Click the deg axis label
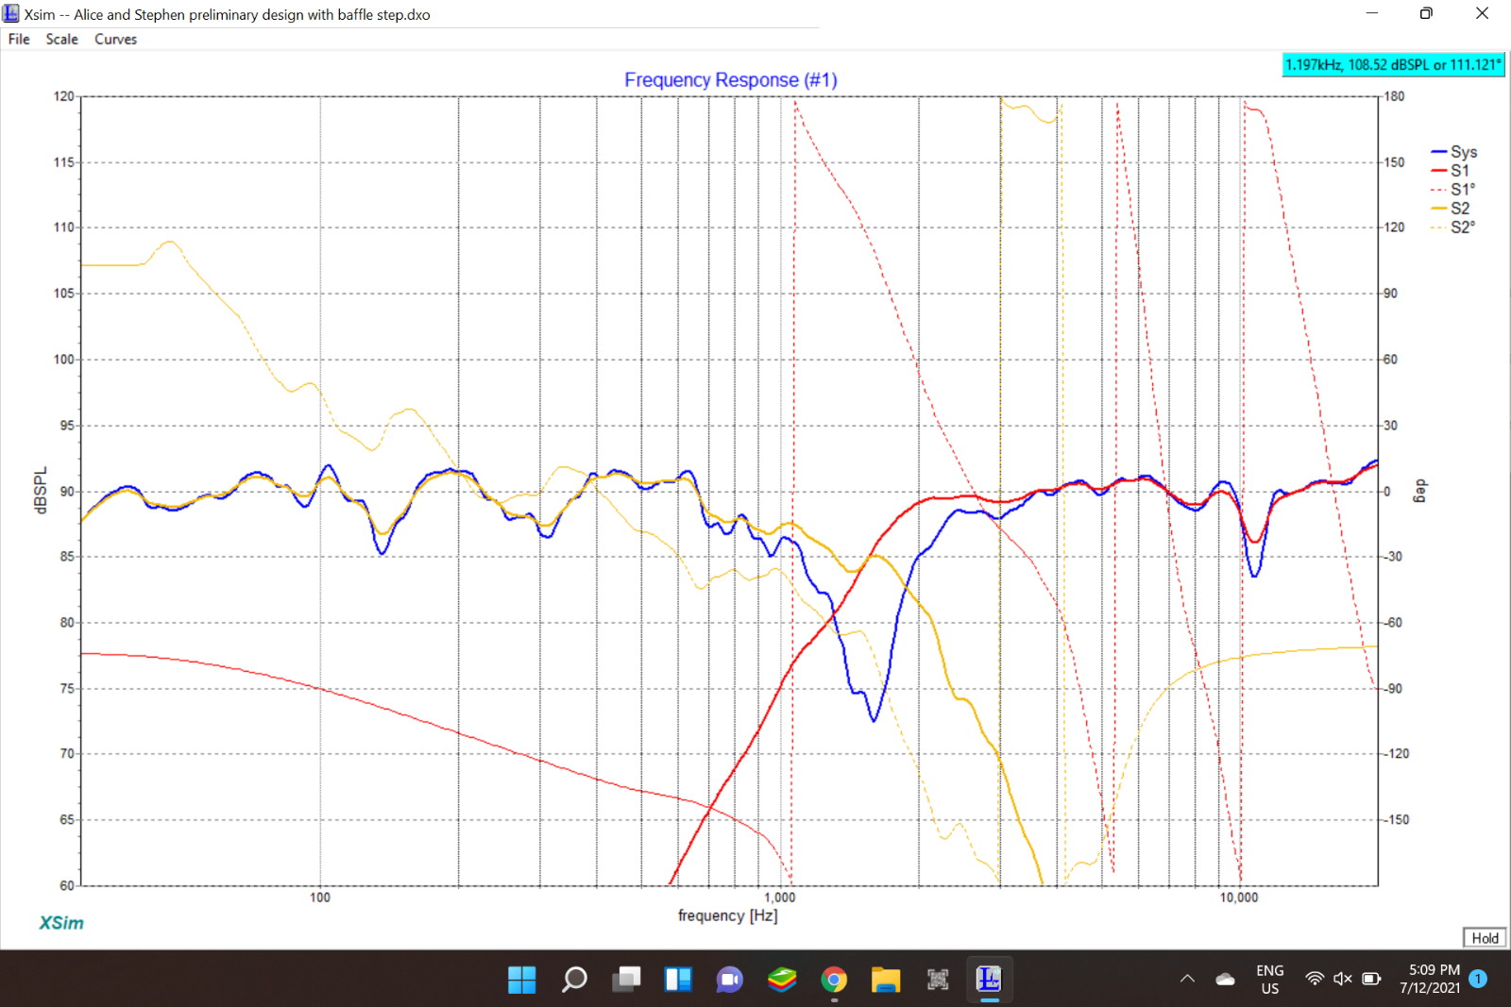Image resolution: width=1511 pixels, height=1007 pixels. 1420,491
